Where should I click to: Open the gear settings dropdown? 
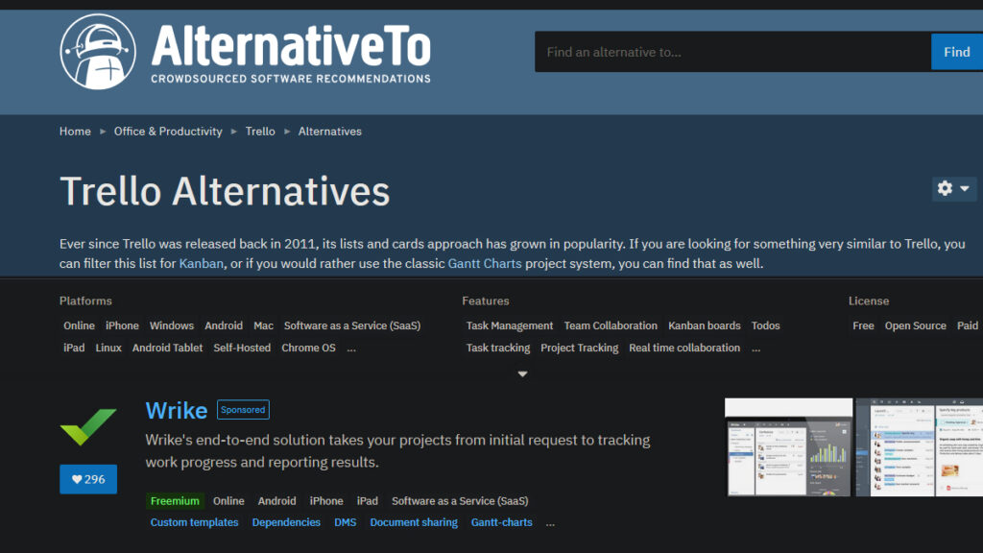953,188
